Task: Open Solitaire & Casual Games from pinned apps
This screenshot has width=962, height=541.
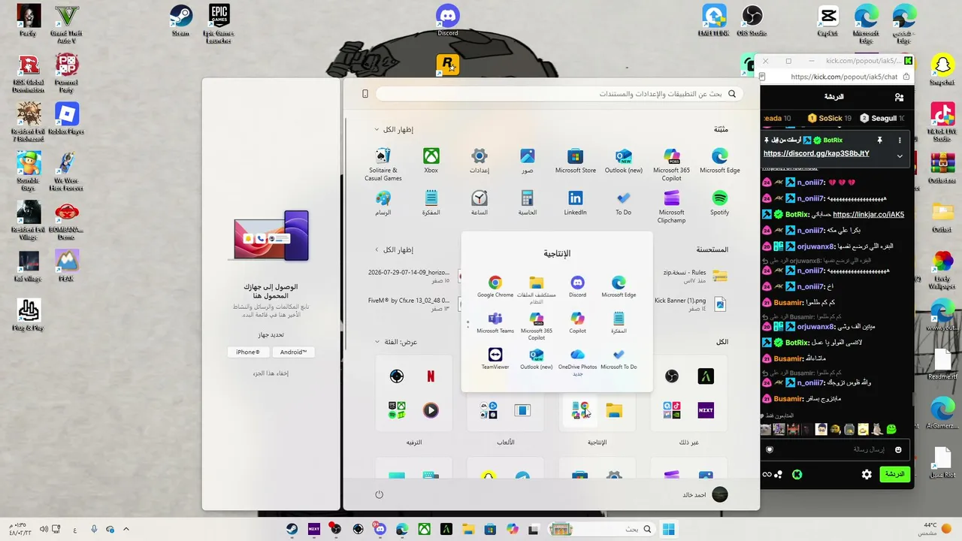Action: [x=383, y=164]
